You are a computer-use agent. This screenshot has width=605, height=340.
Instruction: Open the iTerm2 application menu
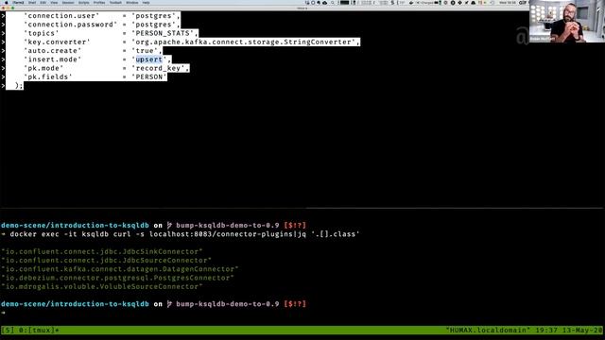coord(18,2)
